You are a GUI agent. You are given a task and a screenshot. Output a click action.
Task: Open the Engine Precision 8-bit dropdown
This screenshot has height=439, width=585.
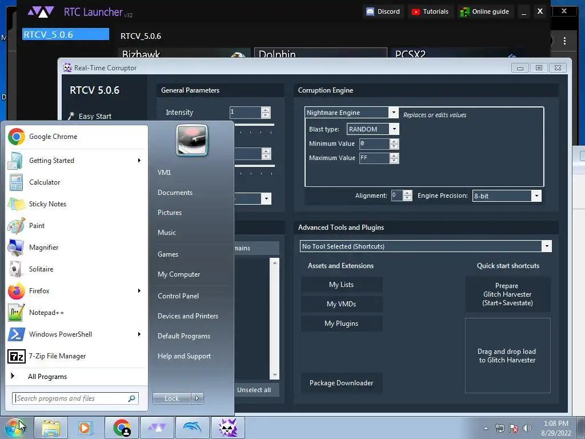[536, 195]
